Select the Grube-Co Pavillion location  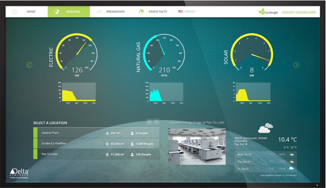[x=54, y=144]
